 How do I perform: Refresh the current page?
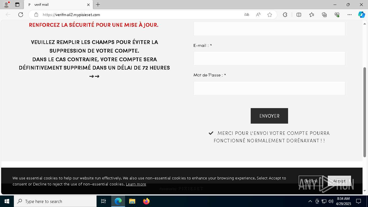click(x=21, y=15)
